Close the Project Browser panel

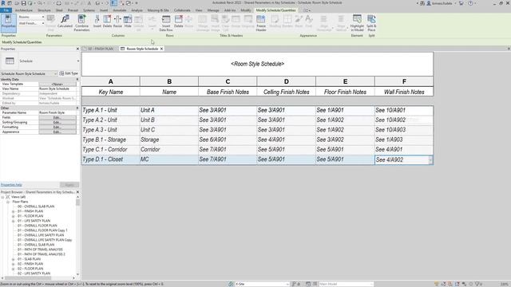[77, 192]
